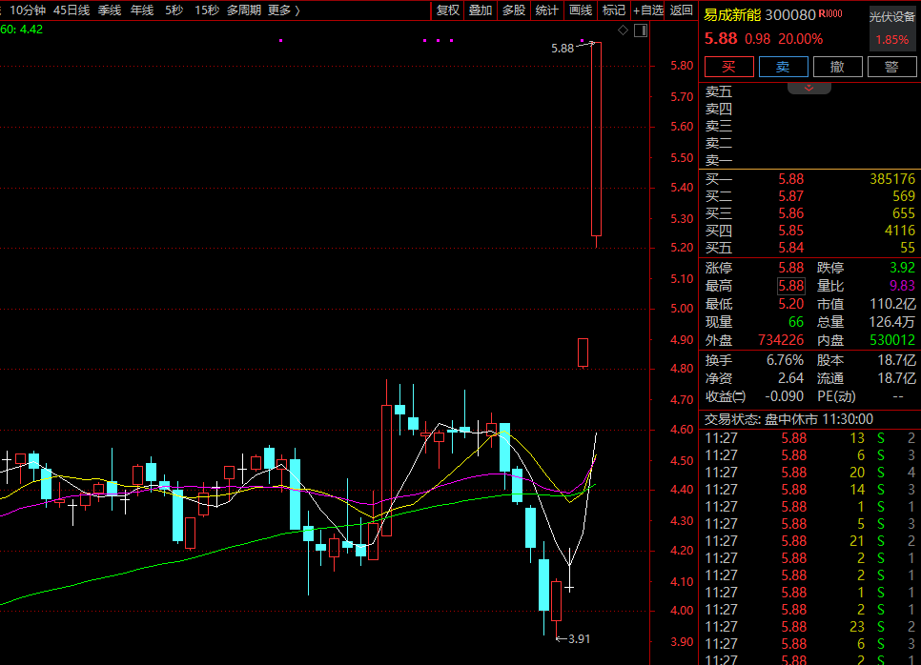Screen dimensions: 921x665
Task: Click the red 买 buy button
Action: coord(729,67)
